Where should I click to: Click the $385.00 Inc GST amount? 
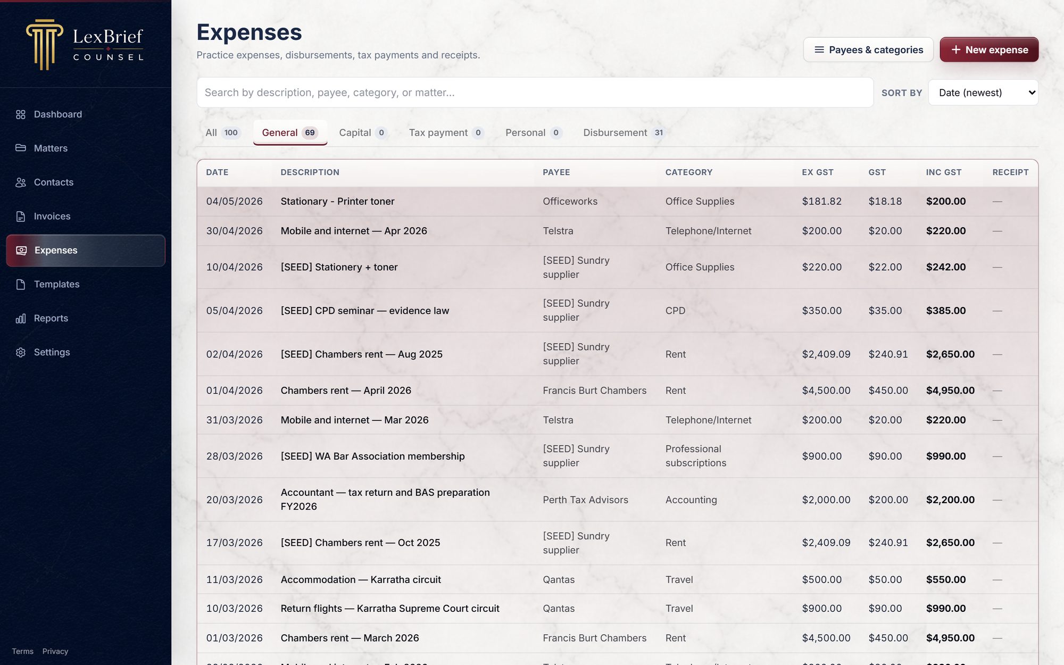click(946, 311)
